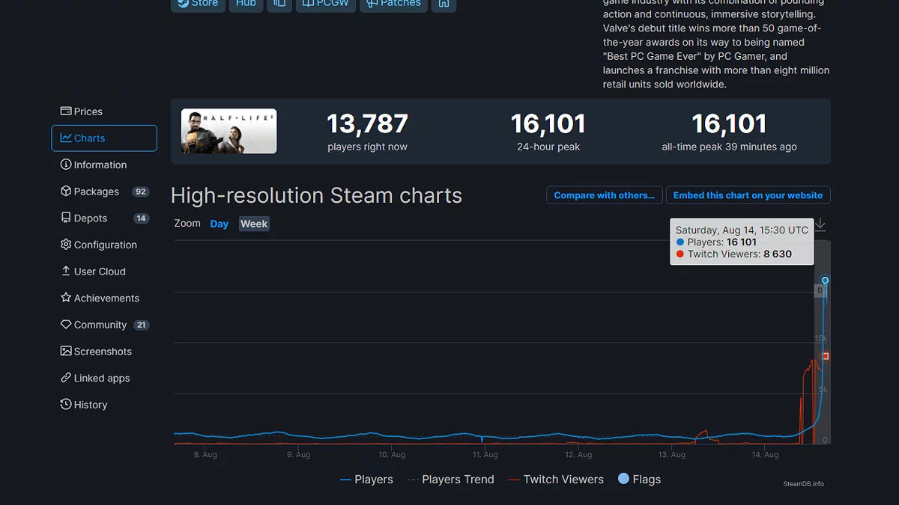
Task: Click the SteamDB.info chart credit
Action: click(803, 484)
